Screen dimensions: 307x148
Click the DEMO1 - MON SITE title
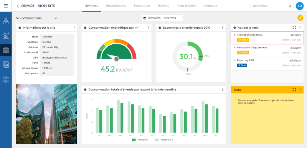tap(38, 6)
